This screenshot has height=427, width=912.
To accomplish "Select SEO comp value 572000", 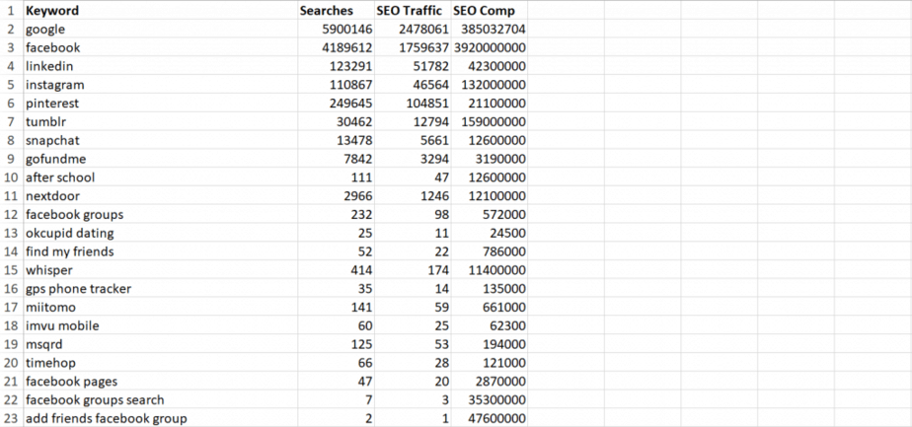I will tap(490, 214).
